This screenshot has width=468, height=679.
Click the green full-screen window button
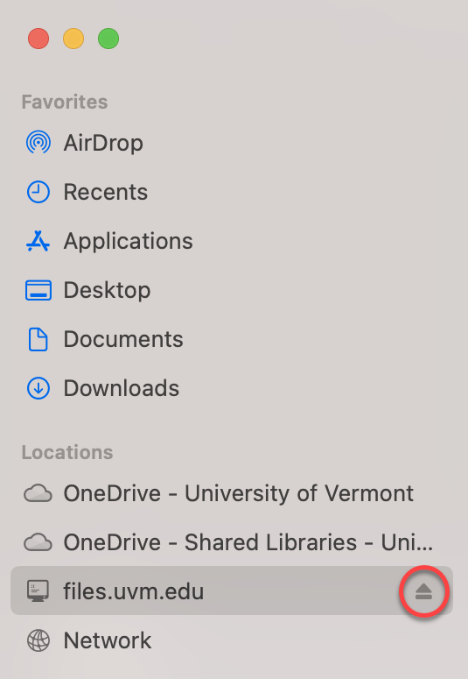click(x=108, y=39)
